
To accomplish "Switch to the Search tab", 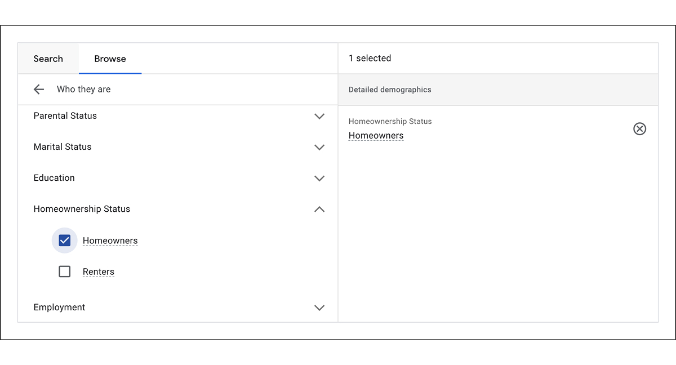I will [x=48, y=59].
